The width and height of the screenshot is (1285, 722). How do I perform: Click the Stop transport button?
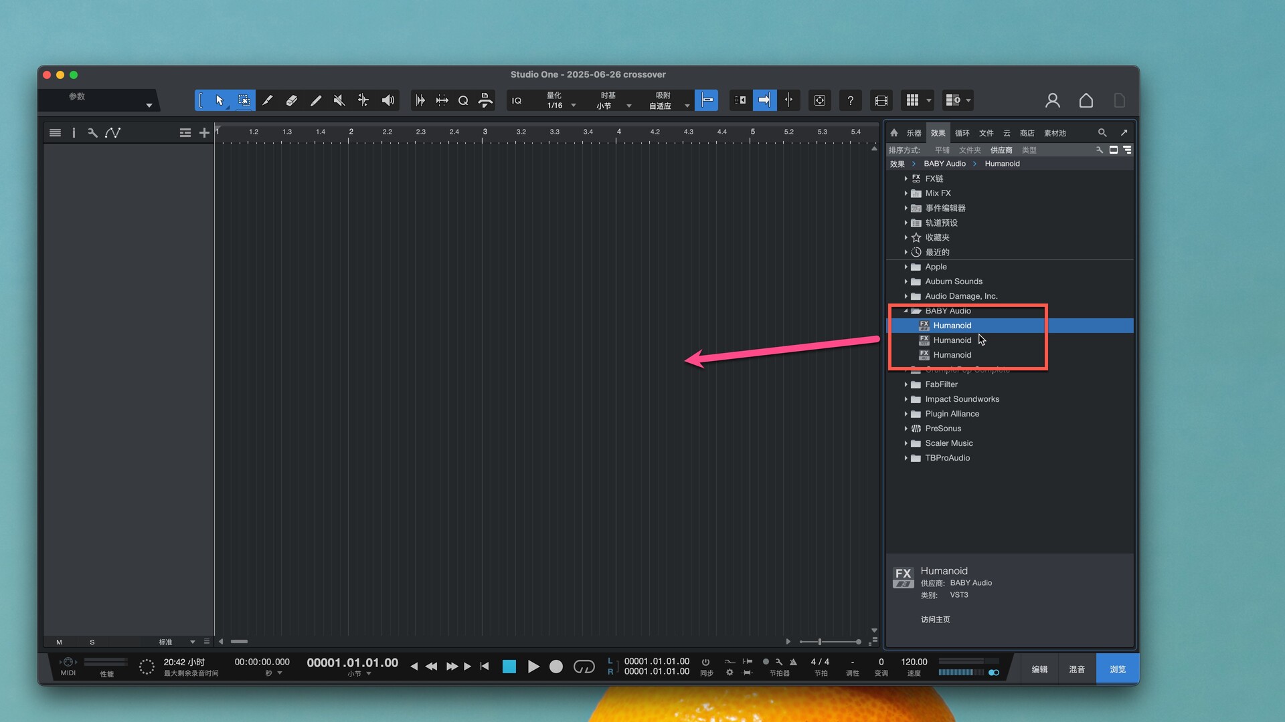(x=509, y=667)
